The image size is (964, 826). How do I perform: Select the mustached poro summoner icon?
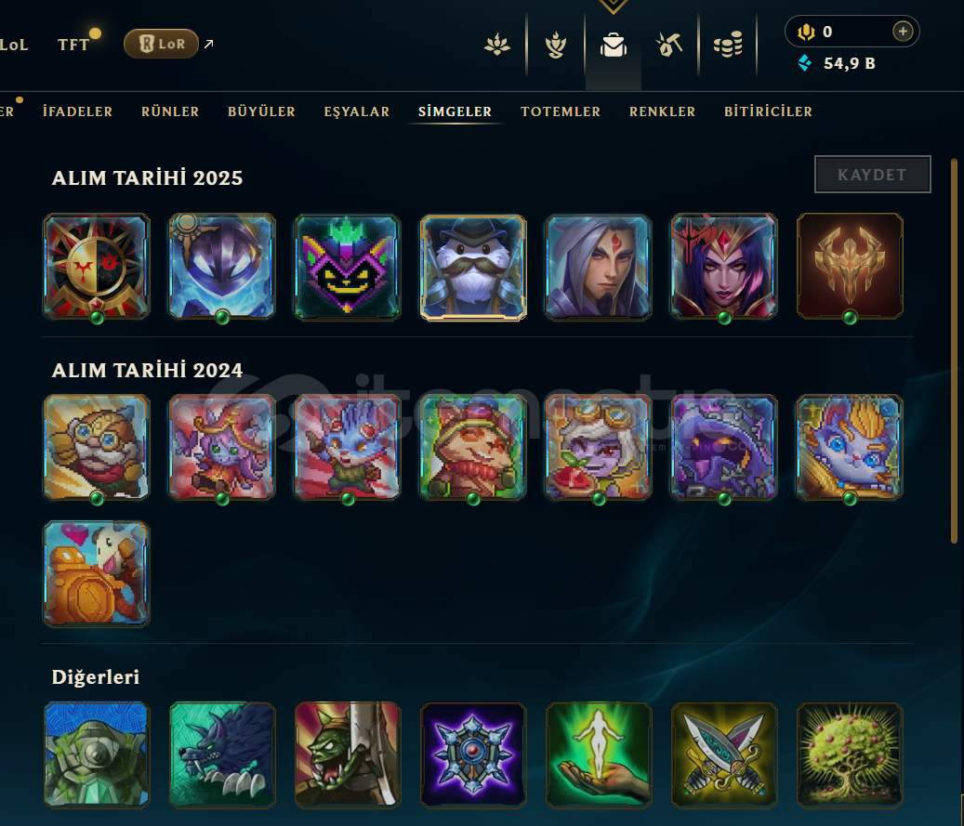point(473,268)
